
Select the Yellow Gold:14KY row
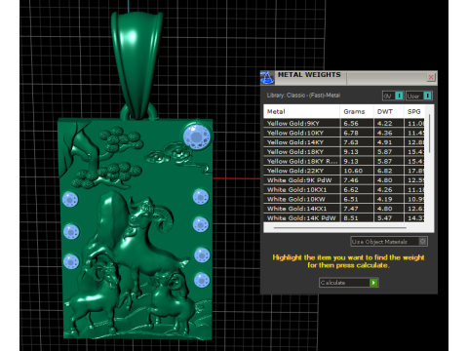(344, 142)
